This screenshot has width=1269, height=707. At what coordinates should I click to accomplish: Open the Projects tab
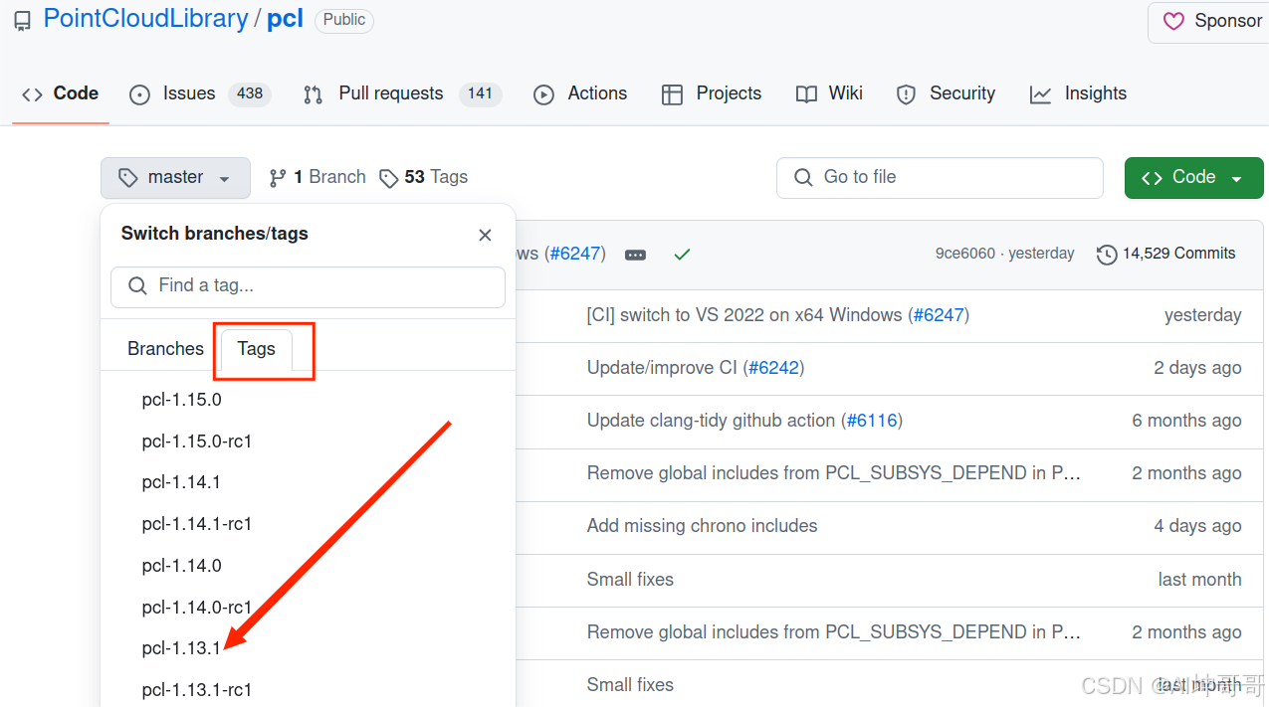(x=712, y=93)
